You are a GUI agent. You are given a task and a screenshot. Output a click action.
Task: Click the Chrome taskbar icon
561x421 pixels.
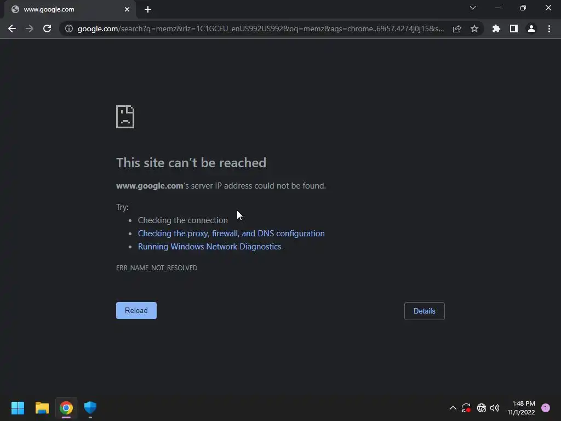(x=66, y=408)
